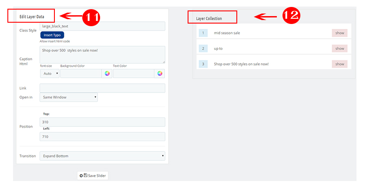
Task: Toggle show for 'mid season sale' layer
Action: click(340, 33)
